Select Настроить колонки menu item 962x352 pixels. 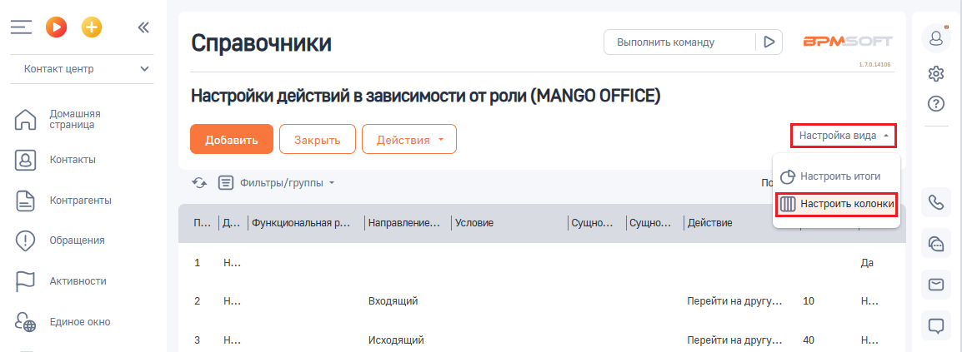click(836, 204)
